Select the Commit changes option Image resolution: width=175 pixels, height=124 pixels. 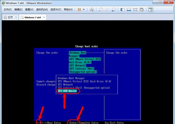tap(46, 81)
